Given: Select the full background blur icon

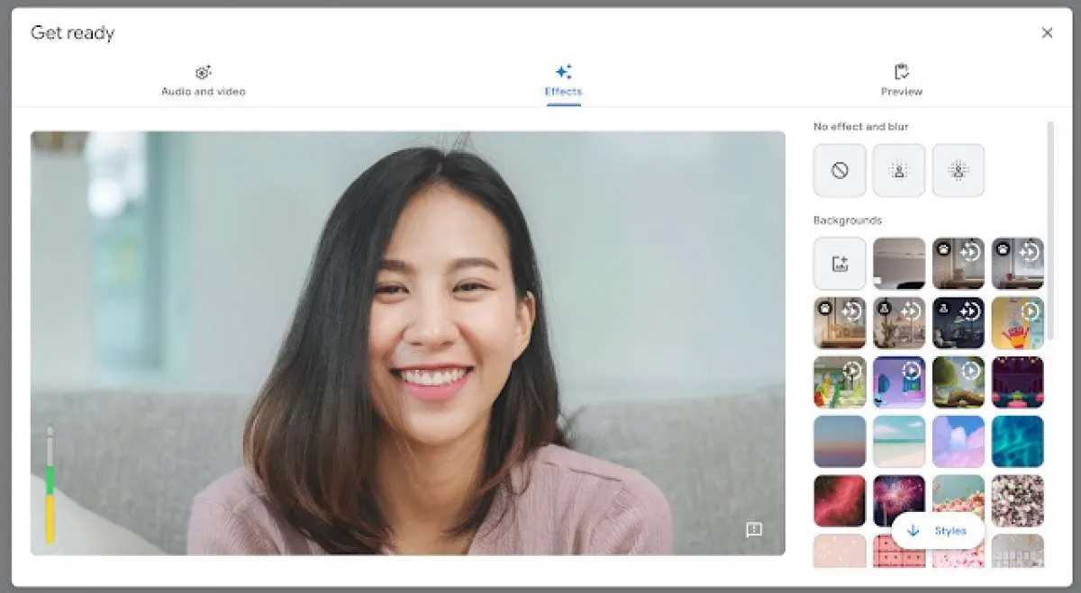Looking at the screenshot, I should click(958, 170).
